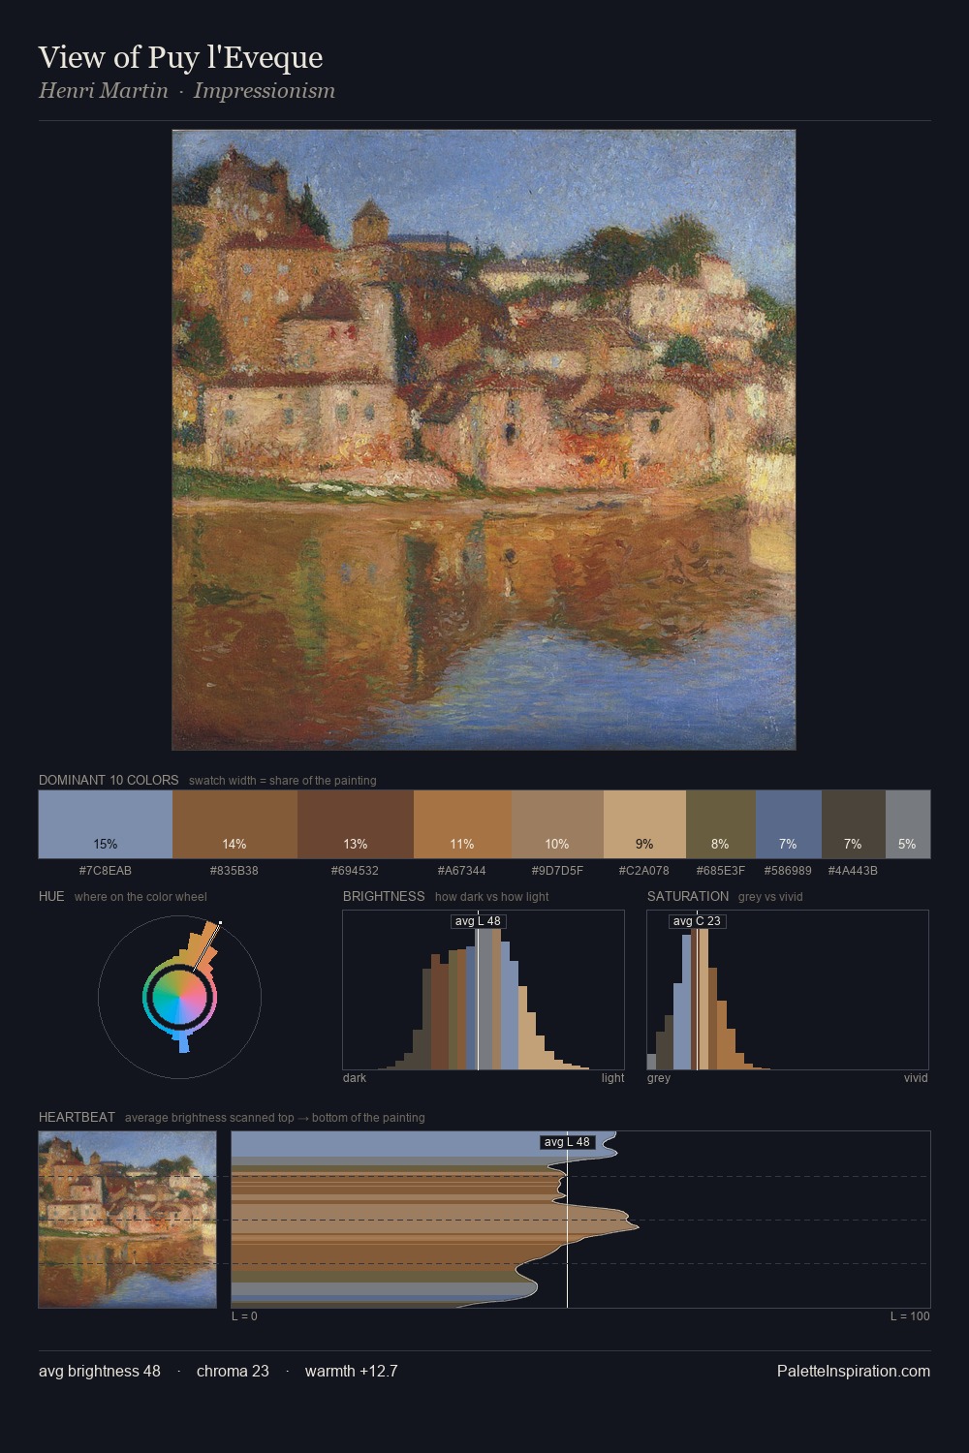Click the title View of Puy l'Eveque
This screenshot has width=969, height=1453.
180,57
